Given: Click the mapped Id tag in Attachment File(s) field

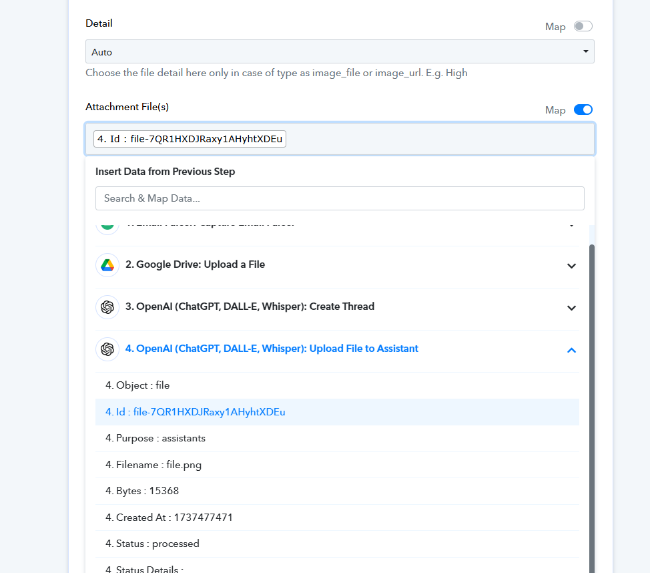Looking at the screenshot, I should click(190, 139).
